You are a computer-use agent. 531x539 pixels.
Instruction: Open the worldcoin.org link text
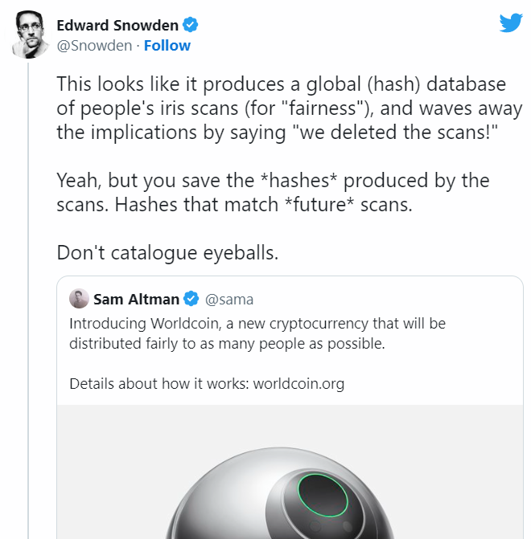(298, 383)
